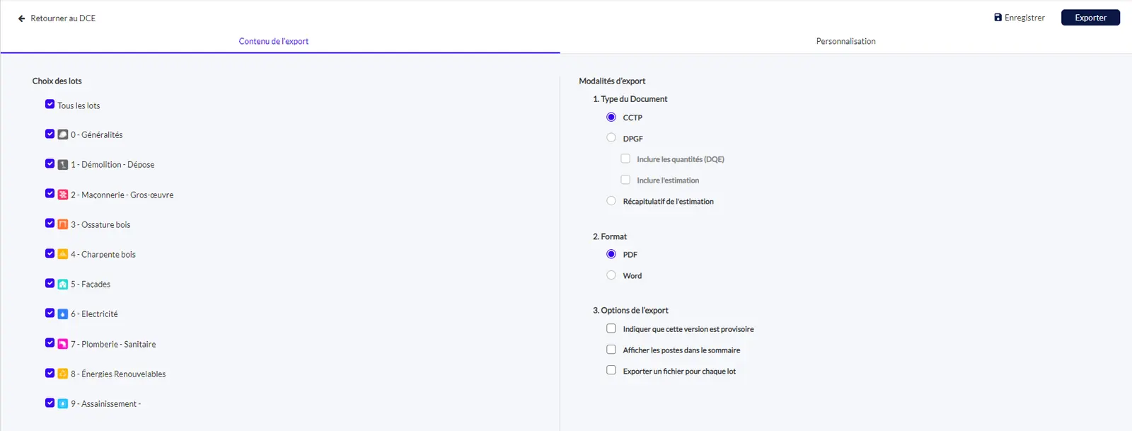Screen dimensions: 1132x431
Task: Click the save disk icon next to Enregistrer
Action: 998,18
